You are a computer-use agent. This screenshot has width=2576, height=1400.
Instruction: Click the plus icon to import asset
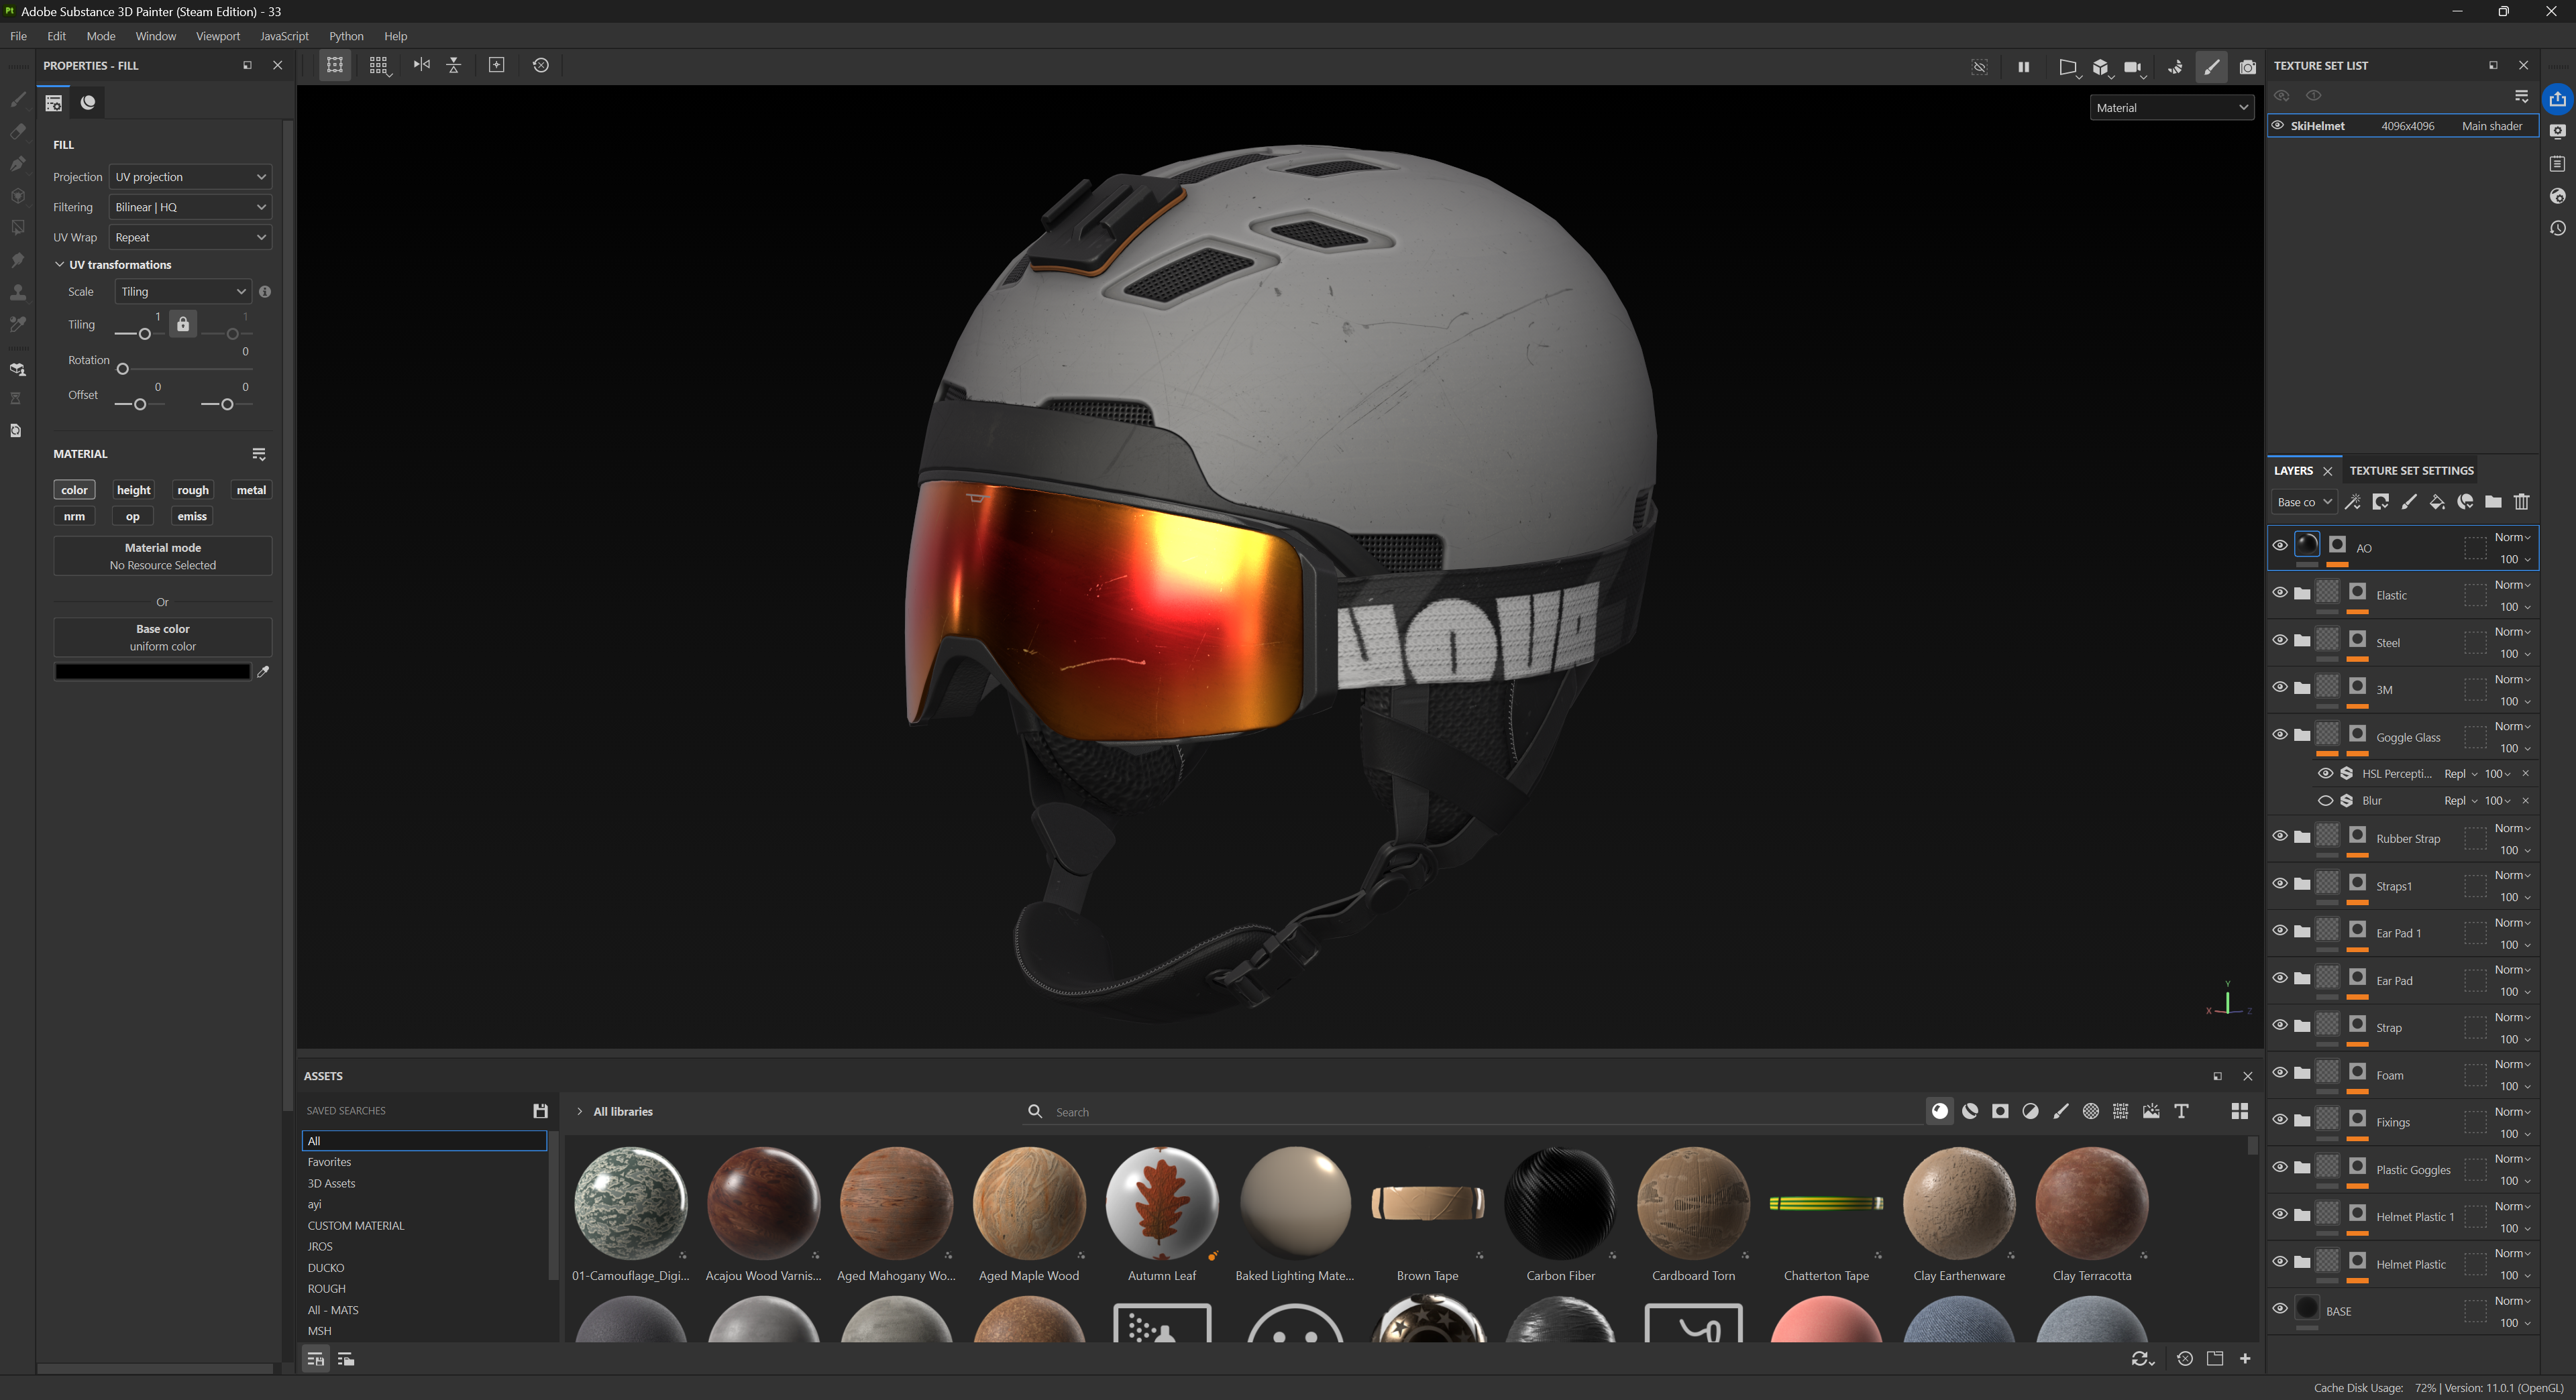(x=2245, y=1358)
